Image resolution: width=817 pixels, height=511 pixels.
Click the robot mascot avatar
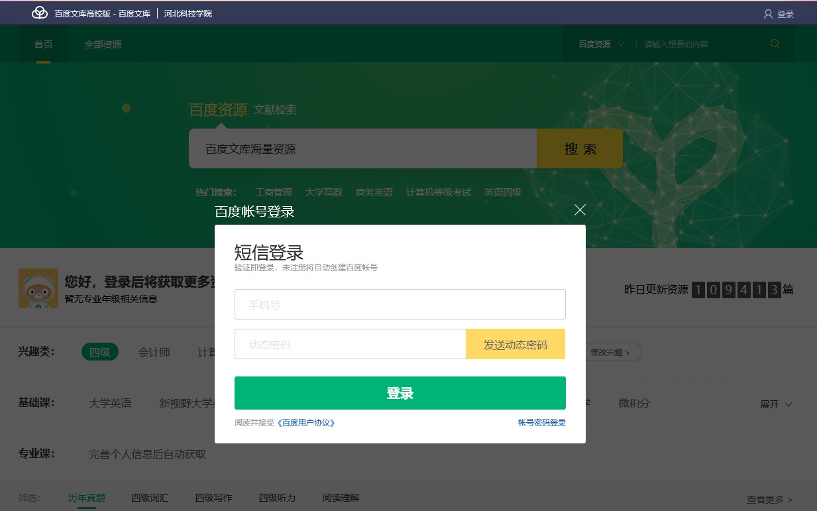[38, 288]
